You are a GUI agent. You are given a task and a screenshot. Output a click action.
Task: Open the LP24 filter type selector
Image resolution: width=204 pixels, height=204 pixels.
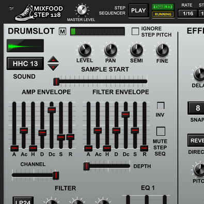coord(23,201)
